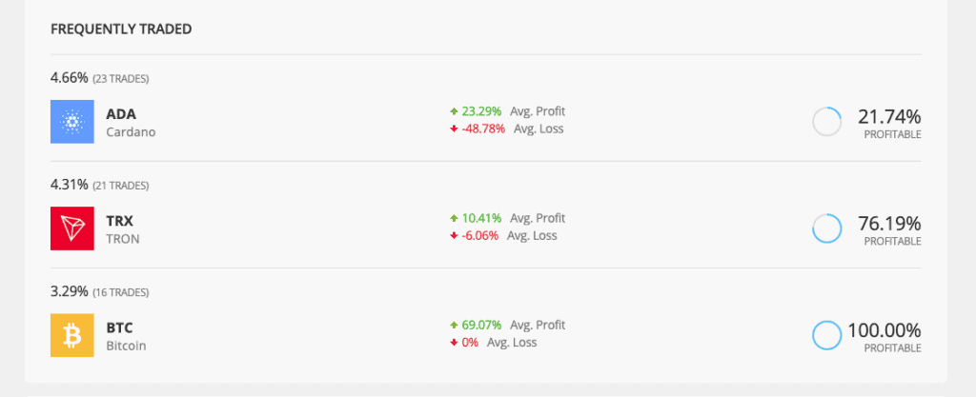Select the Bitcoin asset name
The height and width of the screenshot is (397, 976).
pyautogui.click(x=126, y=346)
